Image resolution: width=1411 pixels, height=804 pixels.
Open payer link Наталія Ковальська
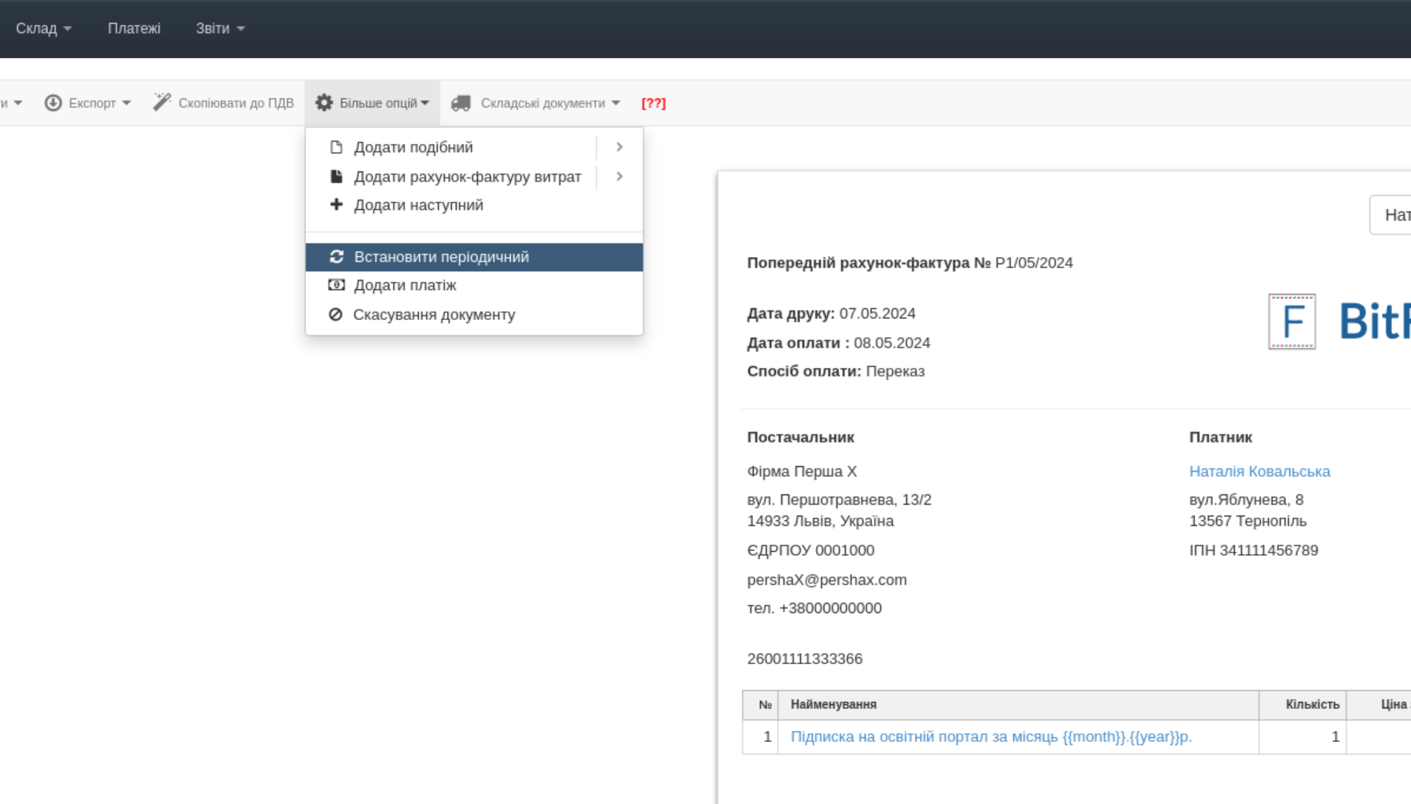[1259, 472]
